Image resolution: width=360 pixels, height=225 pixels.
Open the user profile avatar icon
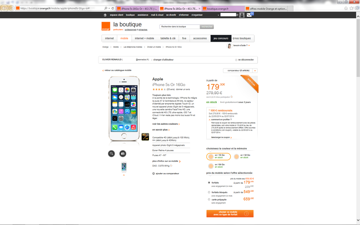242,15
